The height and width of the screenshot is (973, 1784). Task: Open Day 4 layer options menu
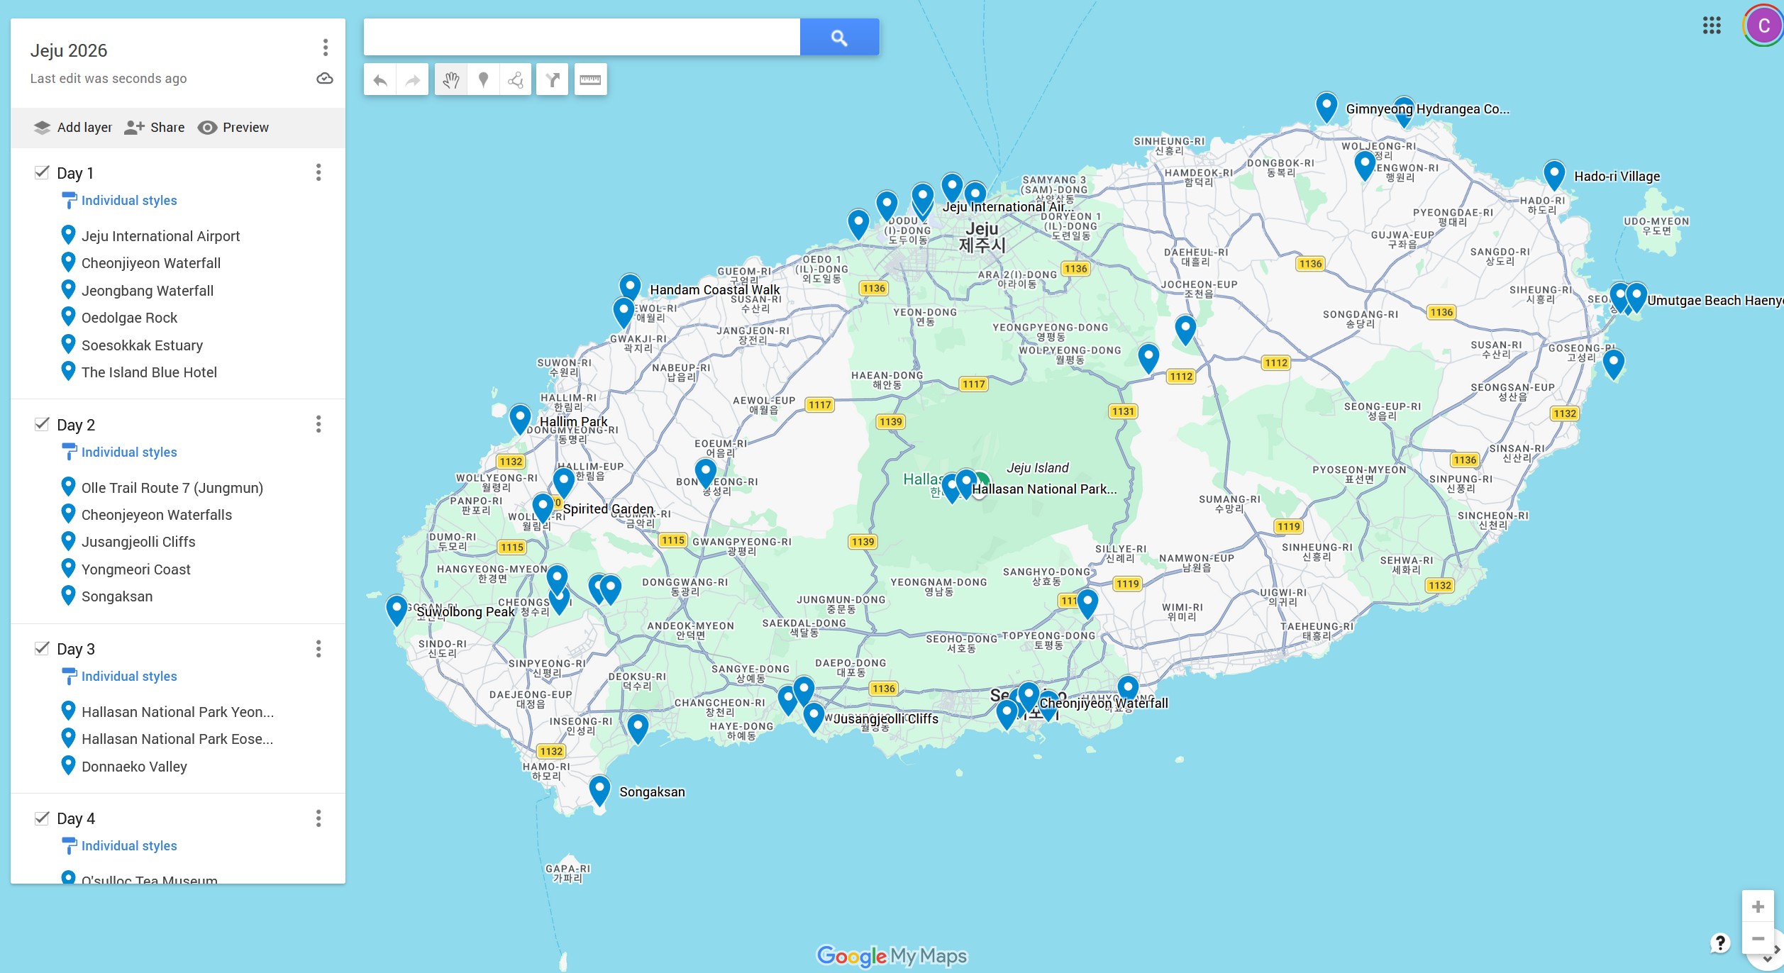click(318, 818)
